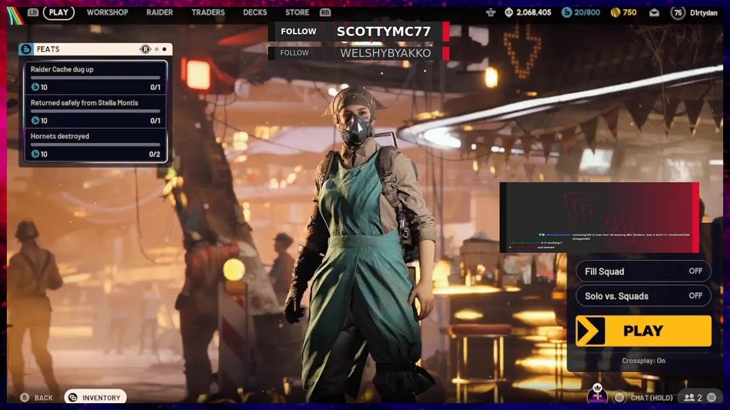The image size is (730, 410).
Task: Click the arrow icon on PLAY button
Action: [590, 331]
